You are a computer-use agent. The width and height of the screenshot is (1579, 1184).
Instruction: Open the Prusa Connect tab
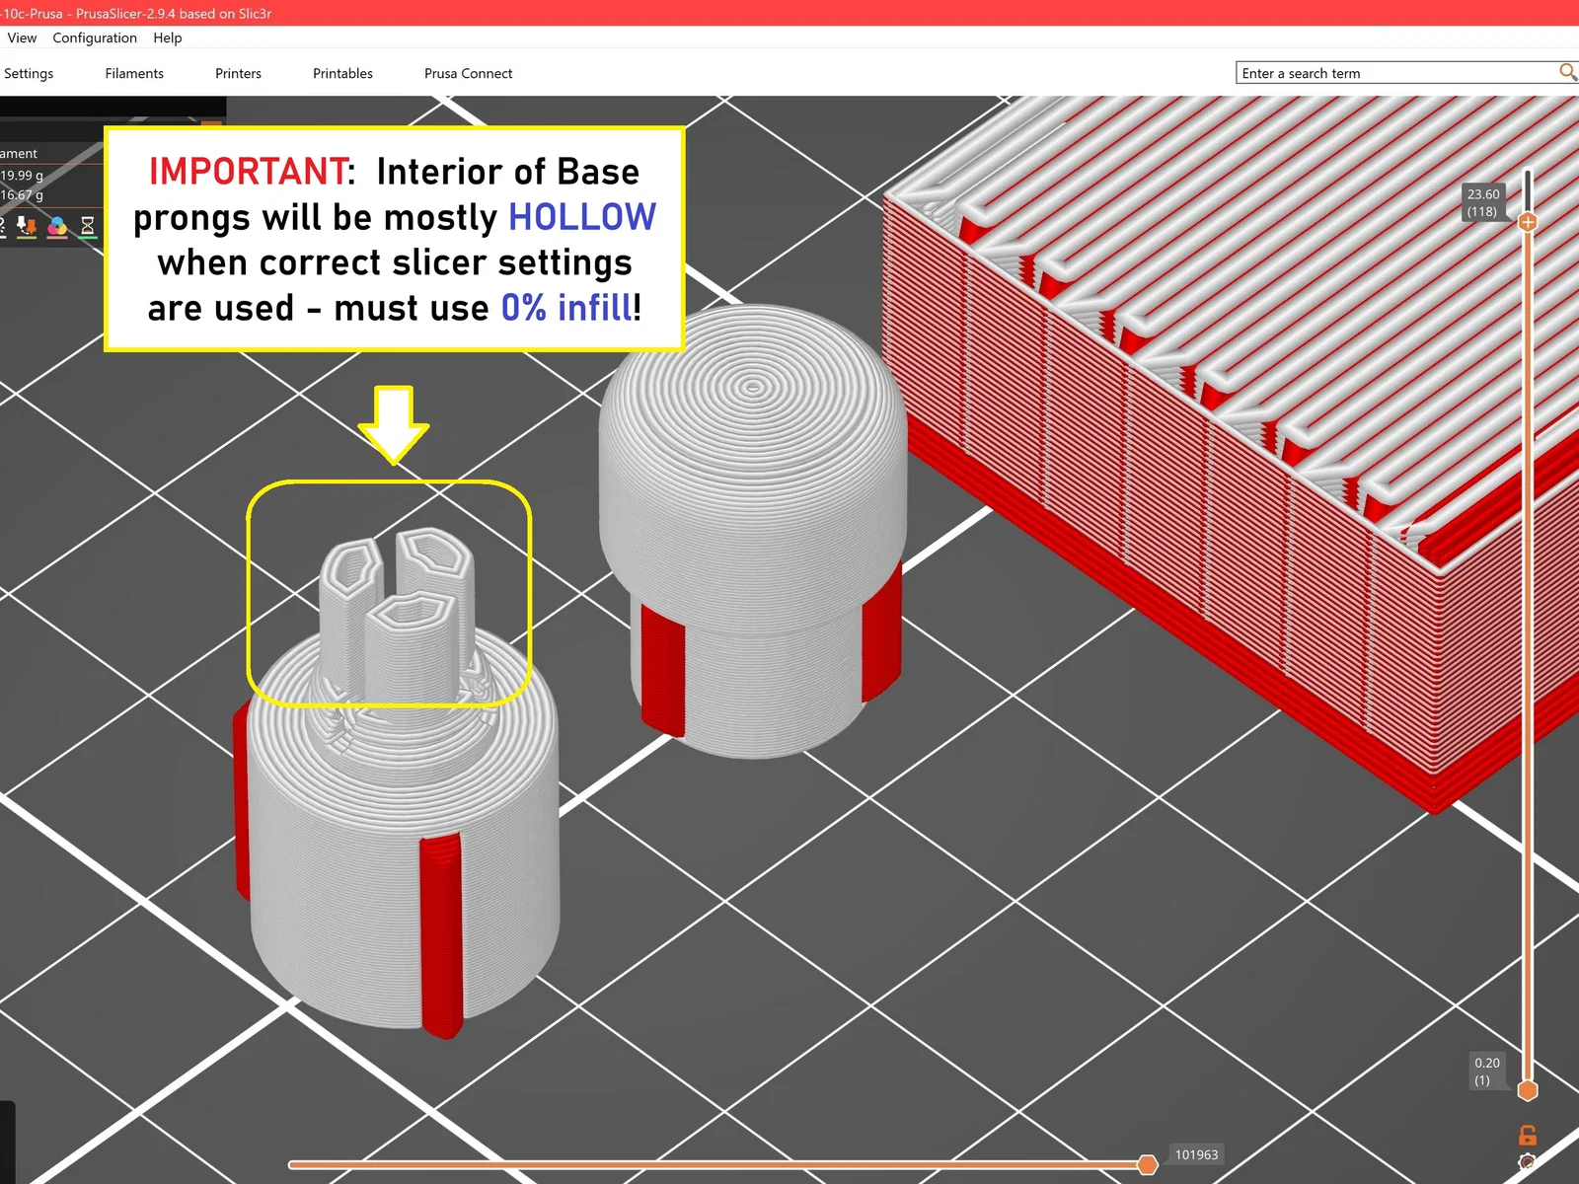(468, 73)
